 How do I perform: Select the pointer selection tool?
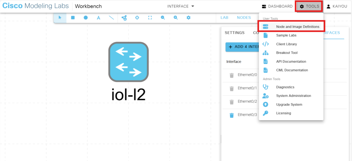60,18
